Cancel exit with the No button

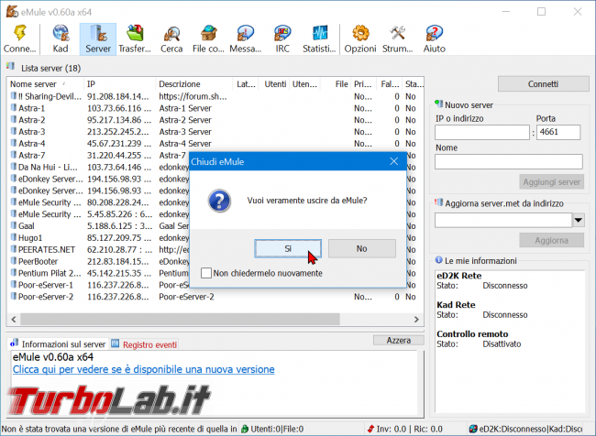point(361,248)
